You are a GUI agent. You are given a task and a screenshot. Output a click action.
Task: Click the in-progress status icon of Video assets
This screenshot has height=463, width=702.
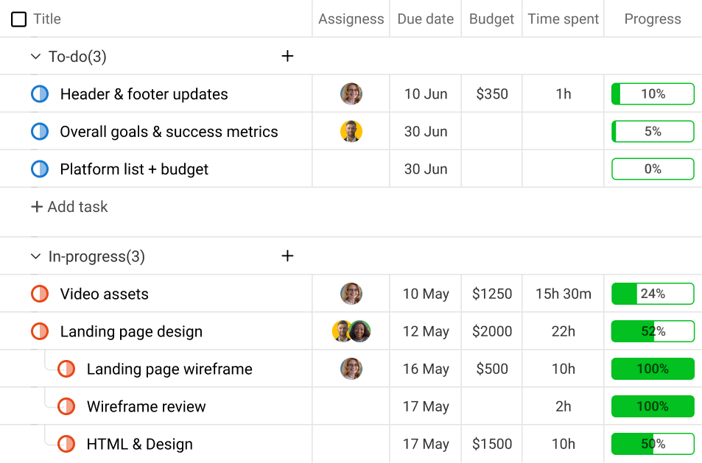coord(41,293)
